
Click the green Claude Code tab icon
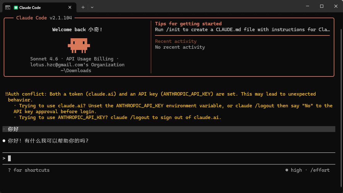coord(16,8)
